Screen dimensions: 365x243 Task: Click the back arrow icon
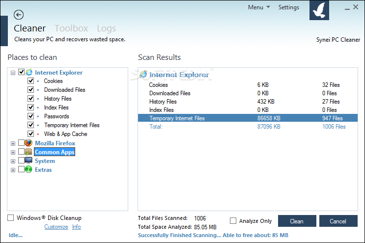tap(19, 15)
